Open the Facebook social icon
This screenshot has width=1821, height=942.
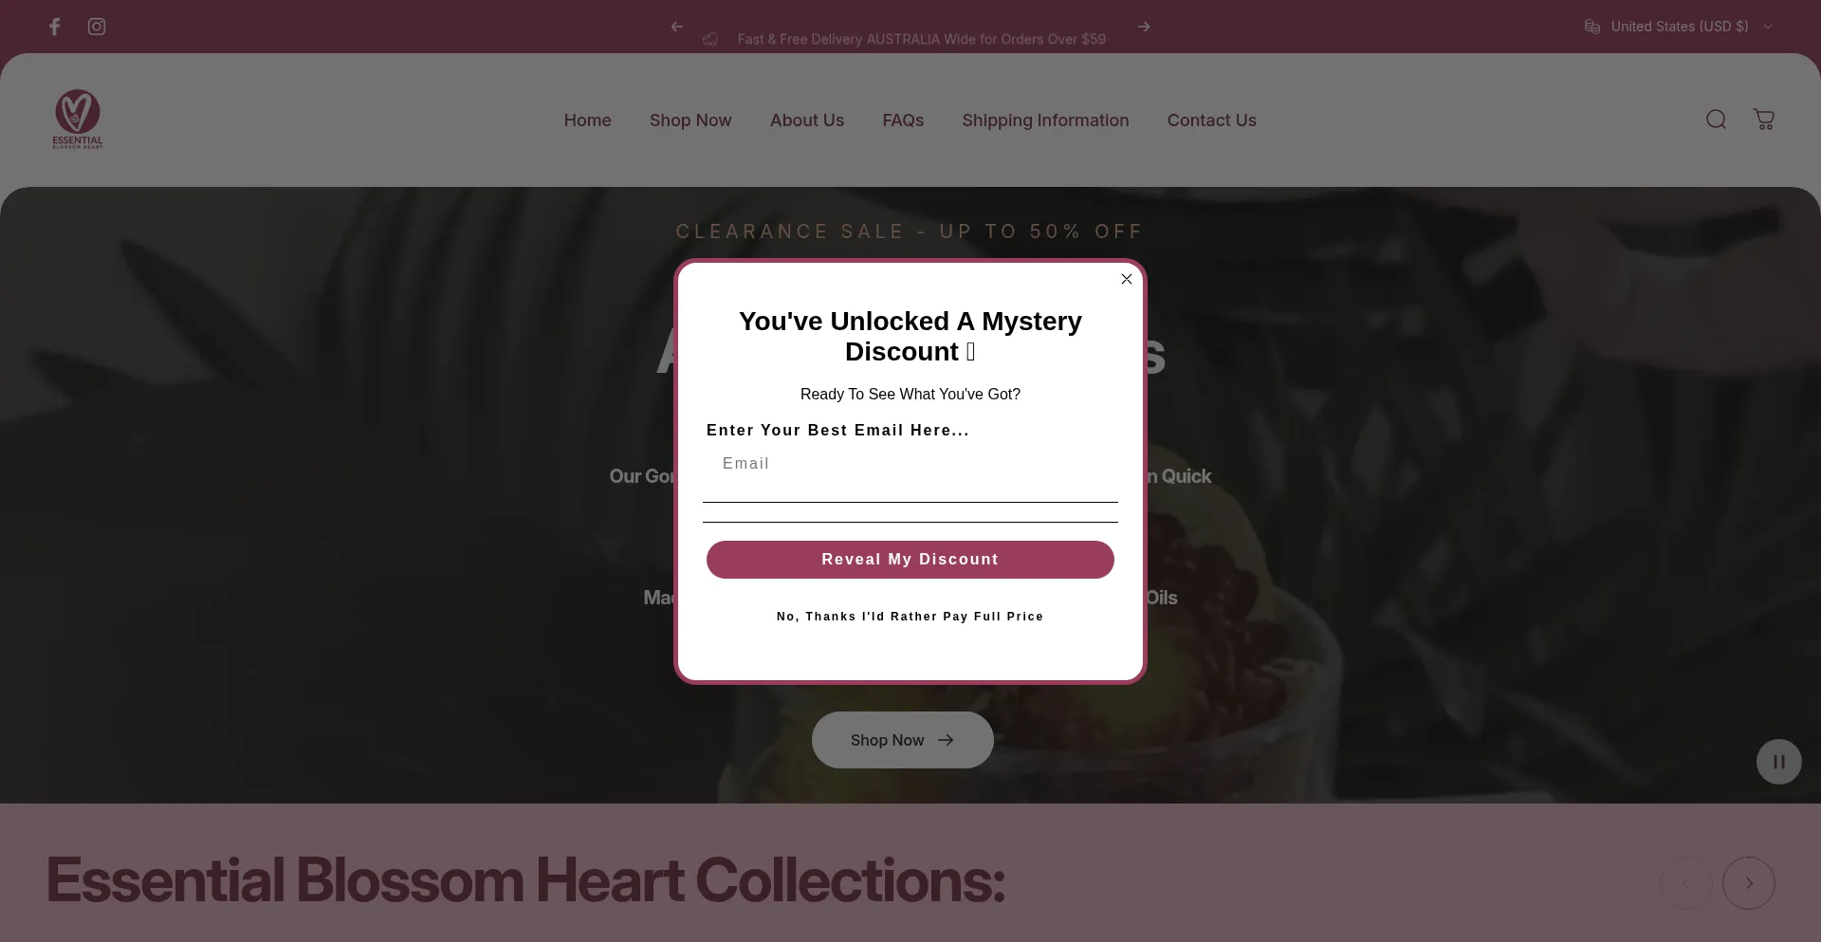(55, 27)
